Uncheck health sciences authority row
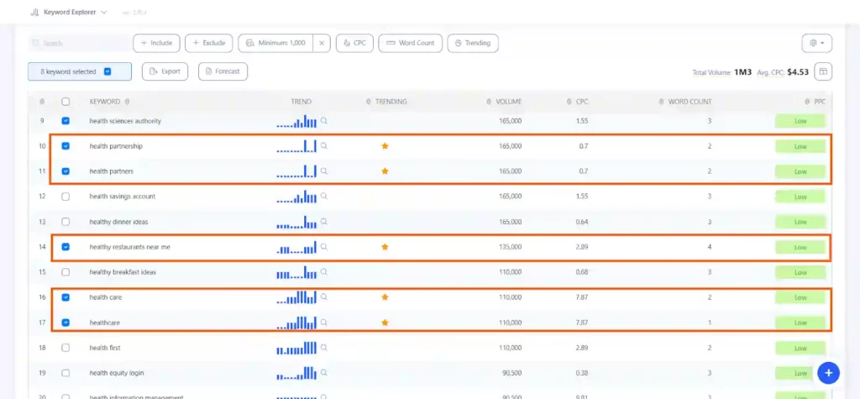Image resolution: width=860 pixels, height=399 pixels. click(66, 121)
